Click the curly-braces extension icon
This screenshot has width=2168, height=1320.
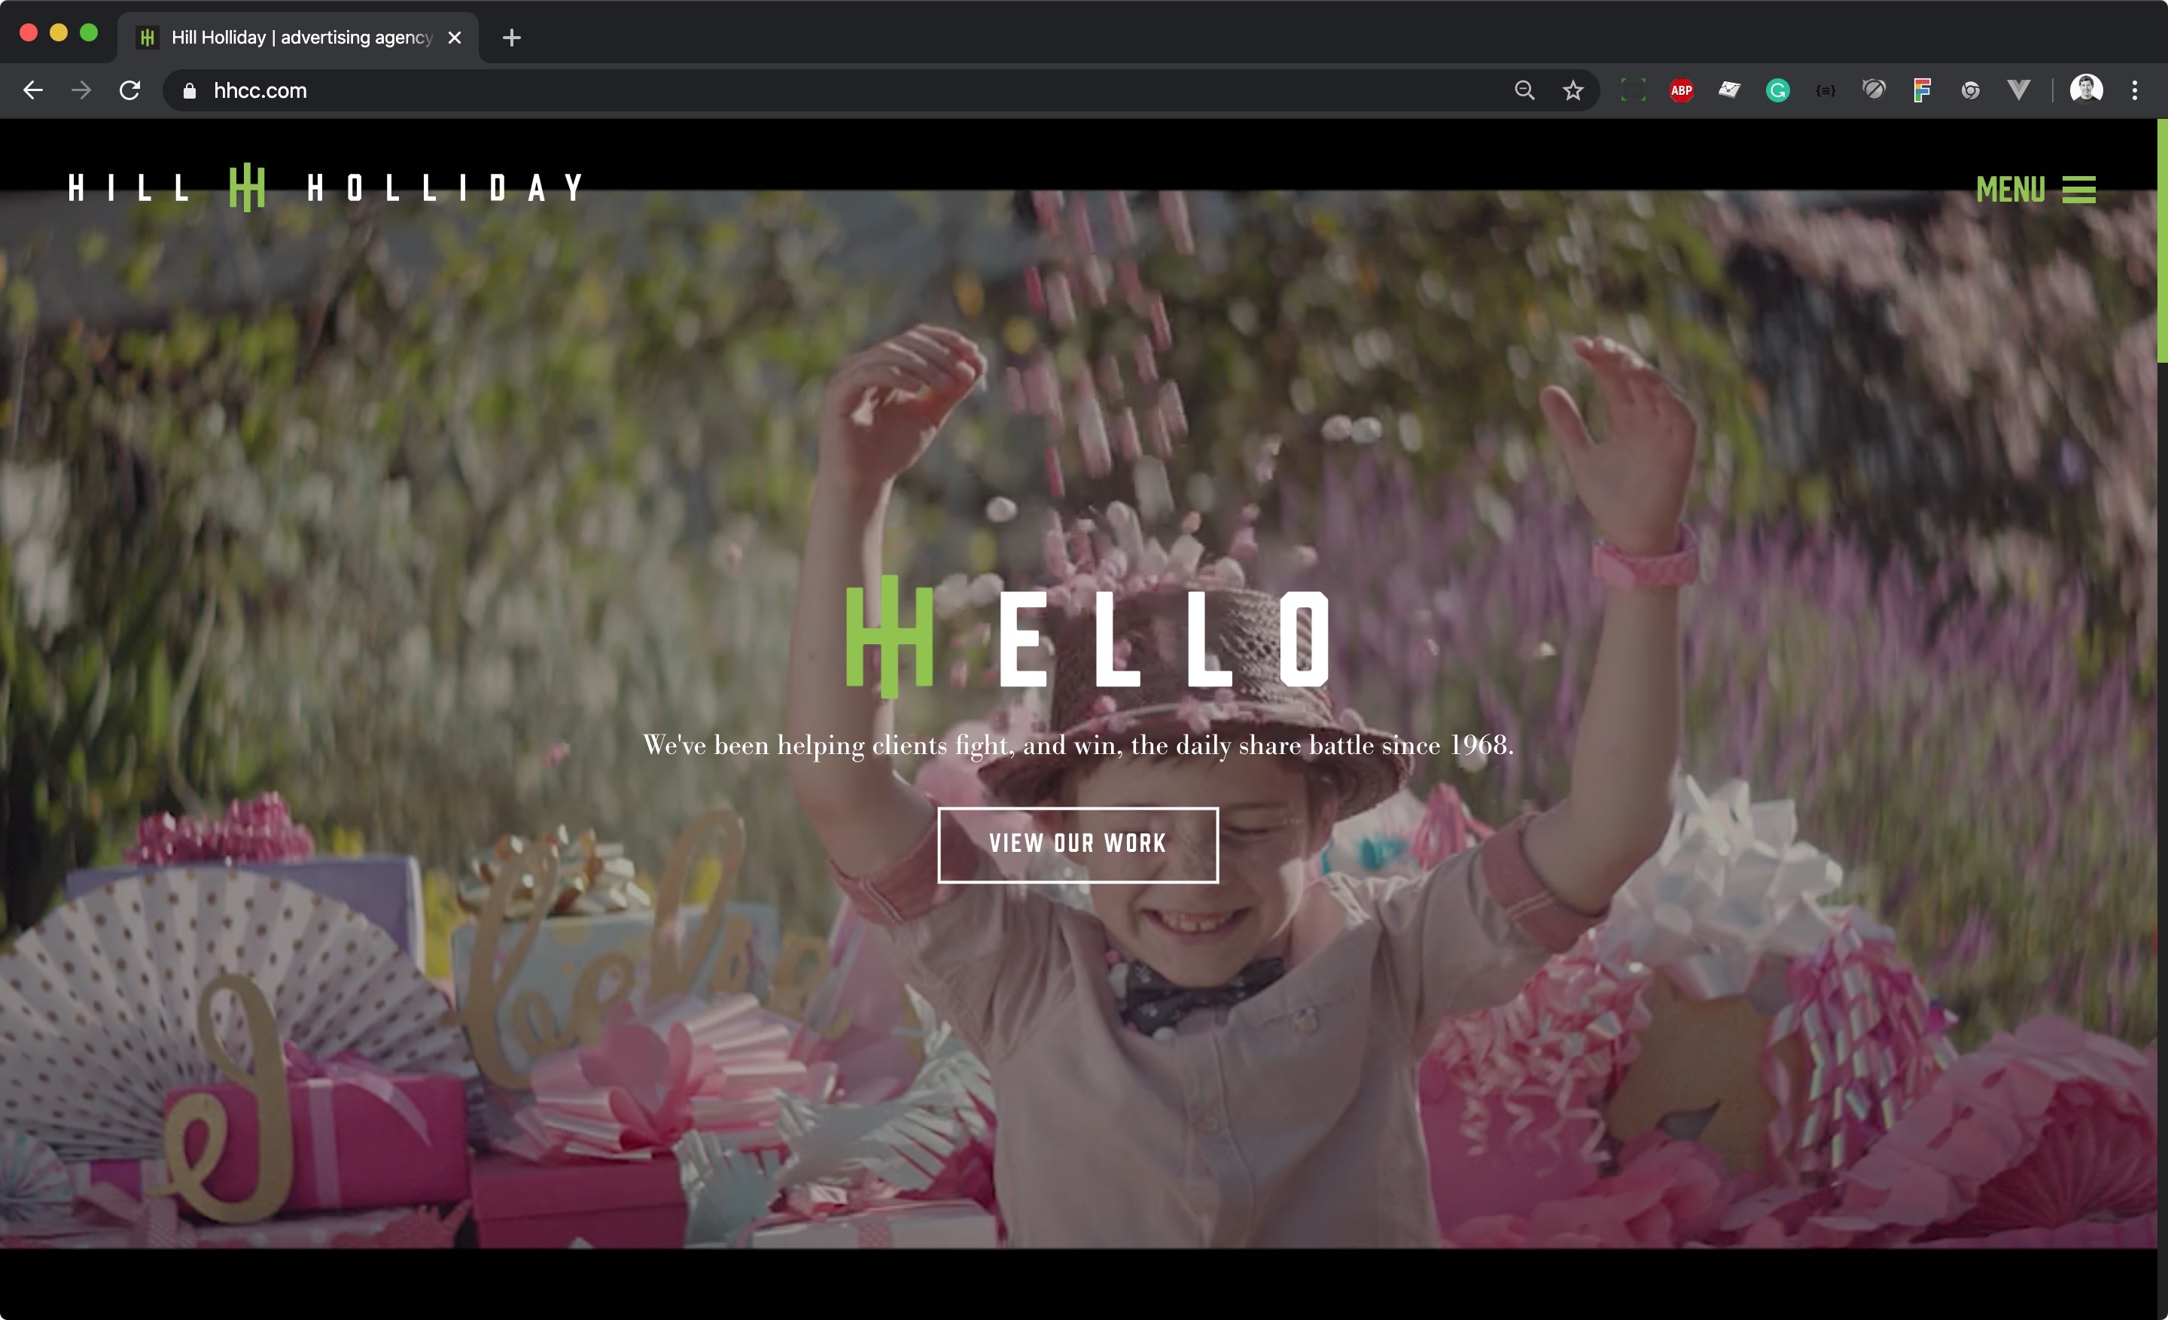[1825, 90]
